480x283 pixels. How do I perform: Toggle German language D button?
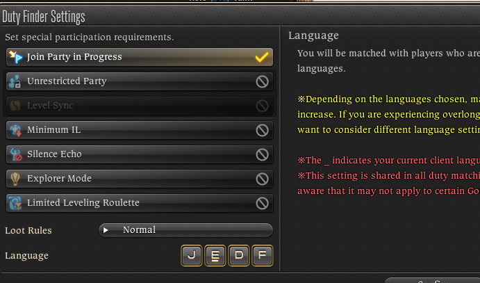(x=239, y=255)
